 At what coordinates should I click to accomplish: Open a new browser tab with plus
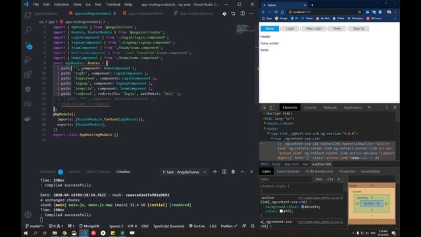click(x=312, y=5)
